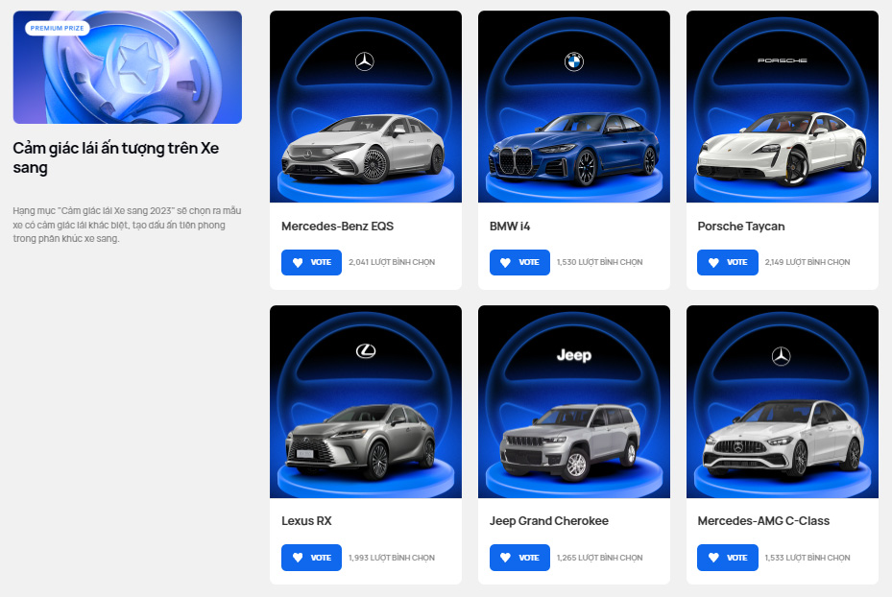Vote for the Porsche Taycan
Viewport: 892px width, 597px height.
coord(728,262)
